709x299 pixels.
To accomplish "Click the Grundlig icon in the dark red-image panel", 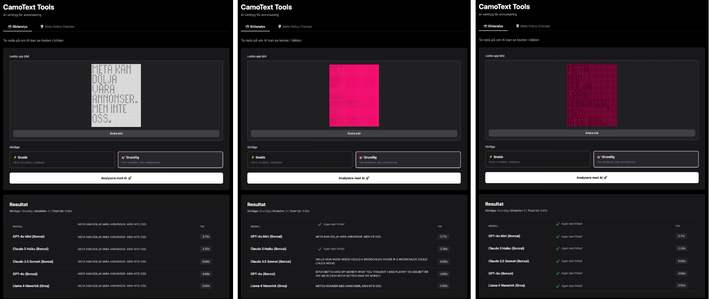I will [x=599, y=157].
